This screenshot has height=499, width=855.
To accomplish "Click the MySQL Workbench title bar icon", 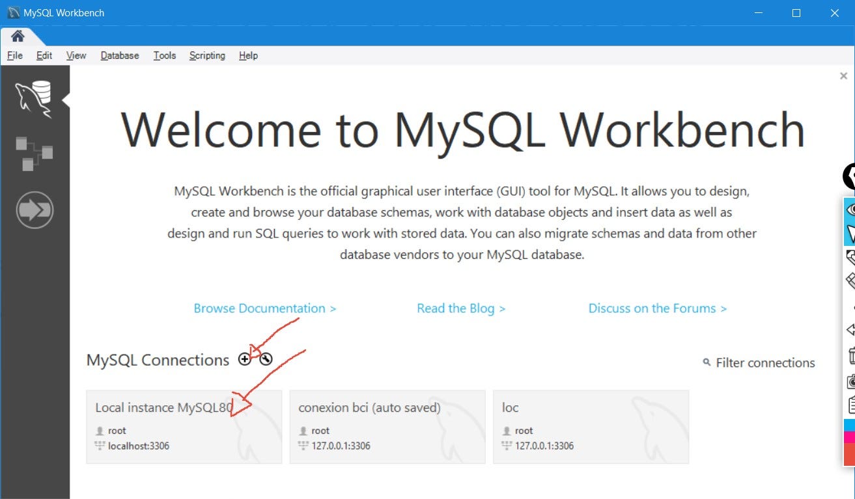I will coord(13,12).
